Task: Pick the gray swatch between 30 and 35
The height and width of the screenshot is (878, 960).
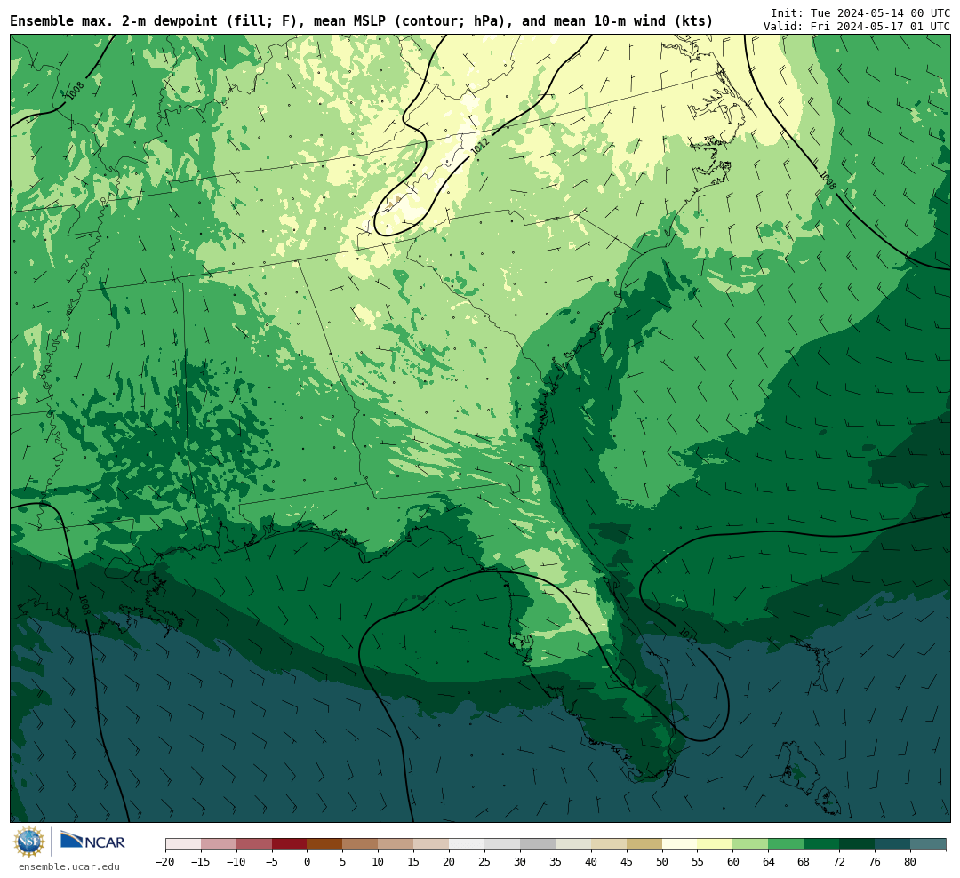Action: tap(538, 844)
